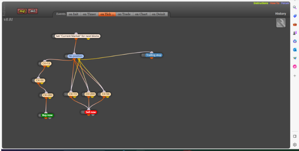Viewport: 299px width, 151px height.
Task: Switch to the on Init event tab
Action: (x=74, y=14)
